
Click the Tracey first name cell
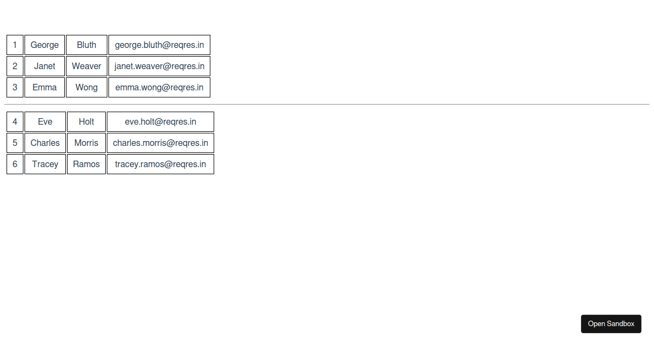point(45,164)
